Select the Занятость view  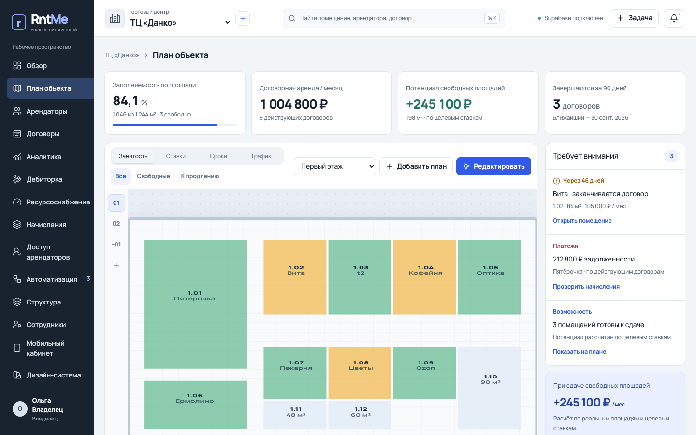[x=133, y=156]
